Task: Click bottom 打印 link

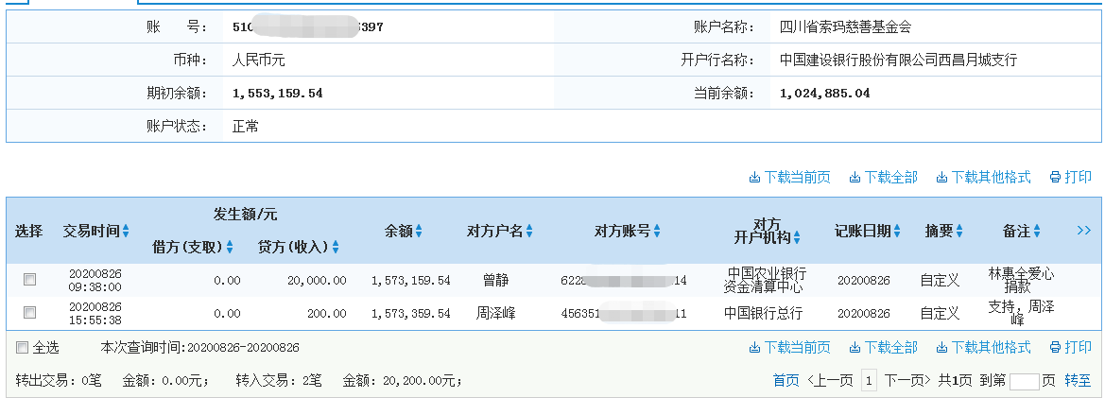Action: 1070,347
